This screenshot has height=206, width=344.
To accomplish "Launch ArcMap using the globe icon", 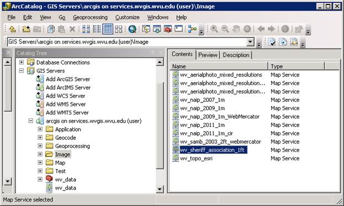I will pos(132,29).
